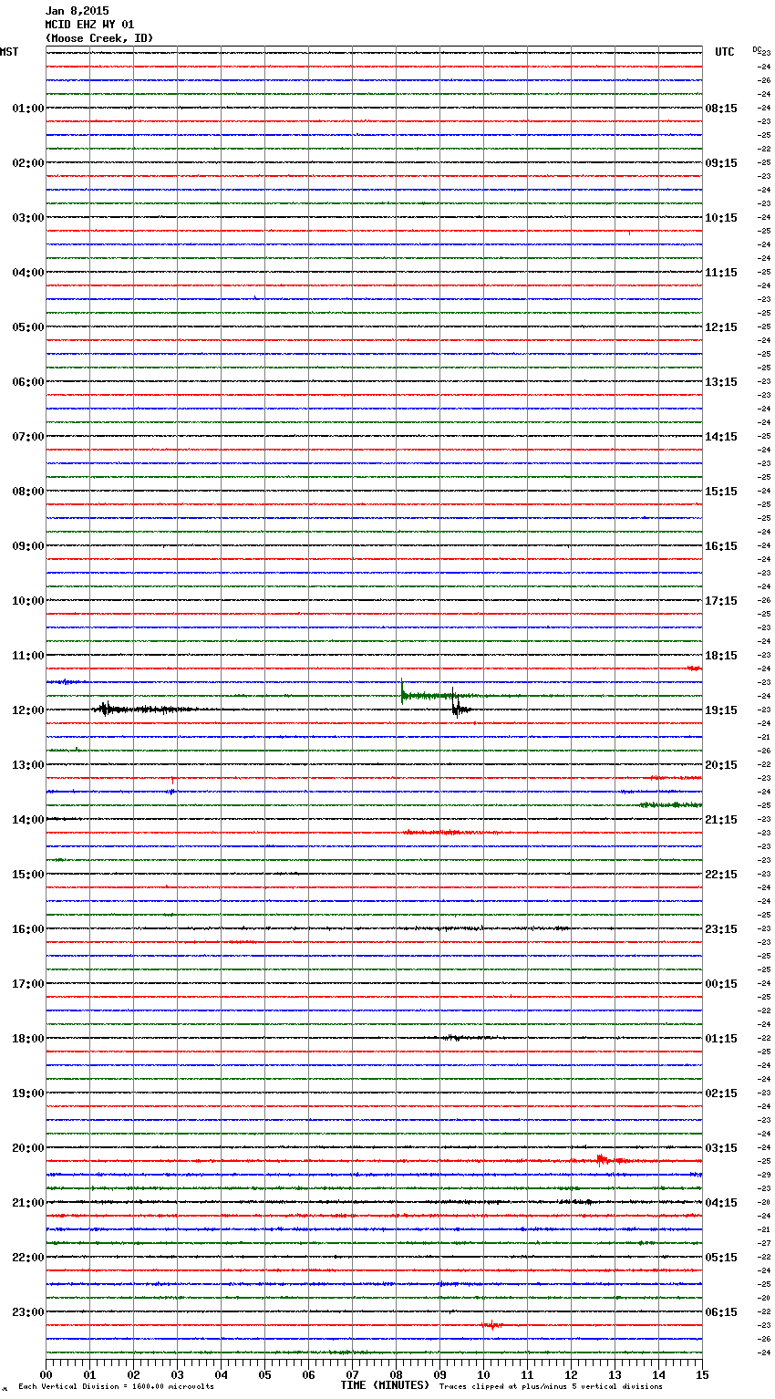
Task: Click the UTC row label "00:15"
Action: click(x=721, y=984)
